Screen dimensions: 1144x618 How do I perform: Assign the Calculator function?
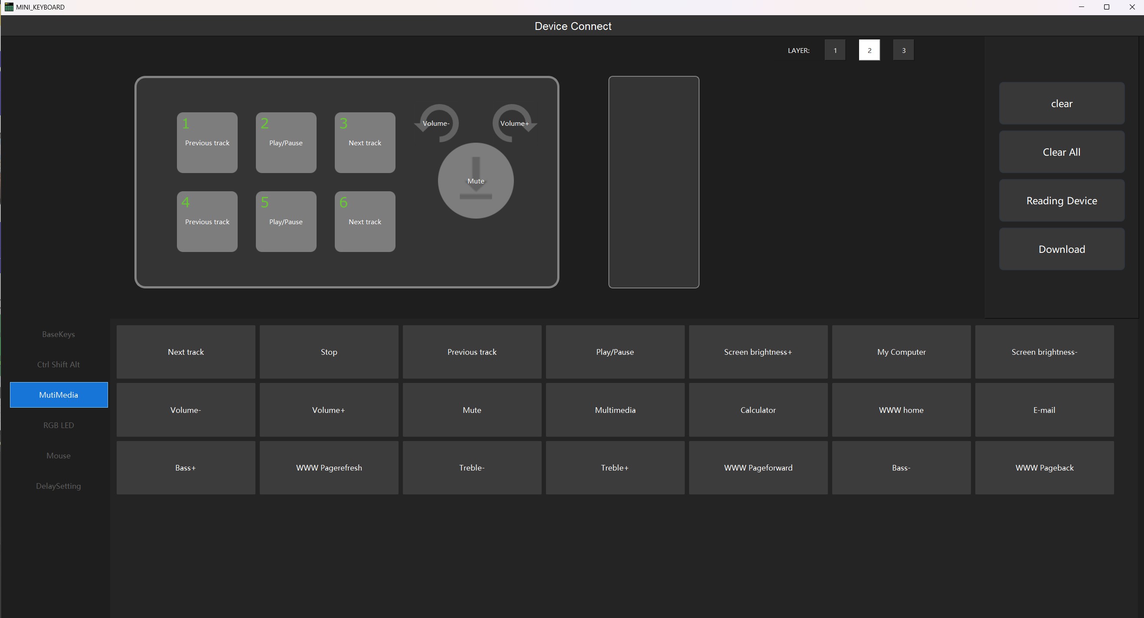(758, 410)
